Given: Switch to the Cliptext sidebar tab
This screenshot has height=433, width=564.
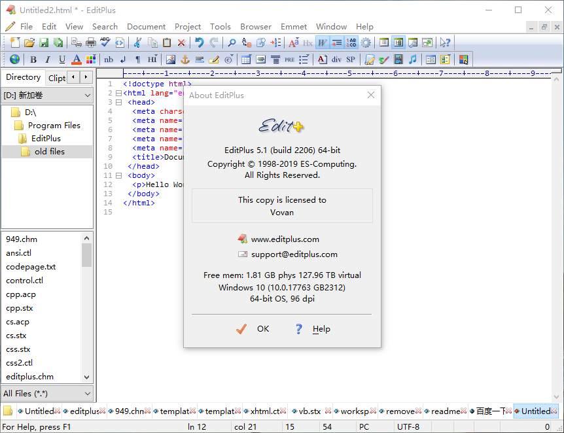Looking at the screenshot, I should [57, 78].
